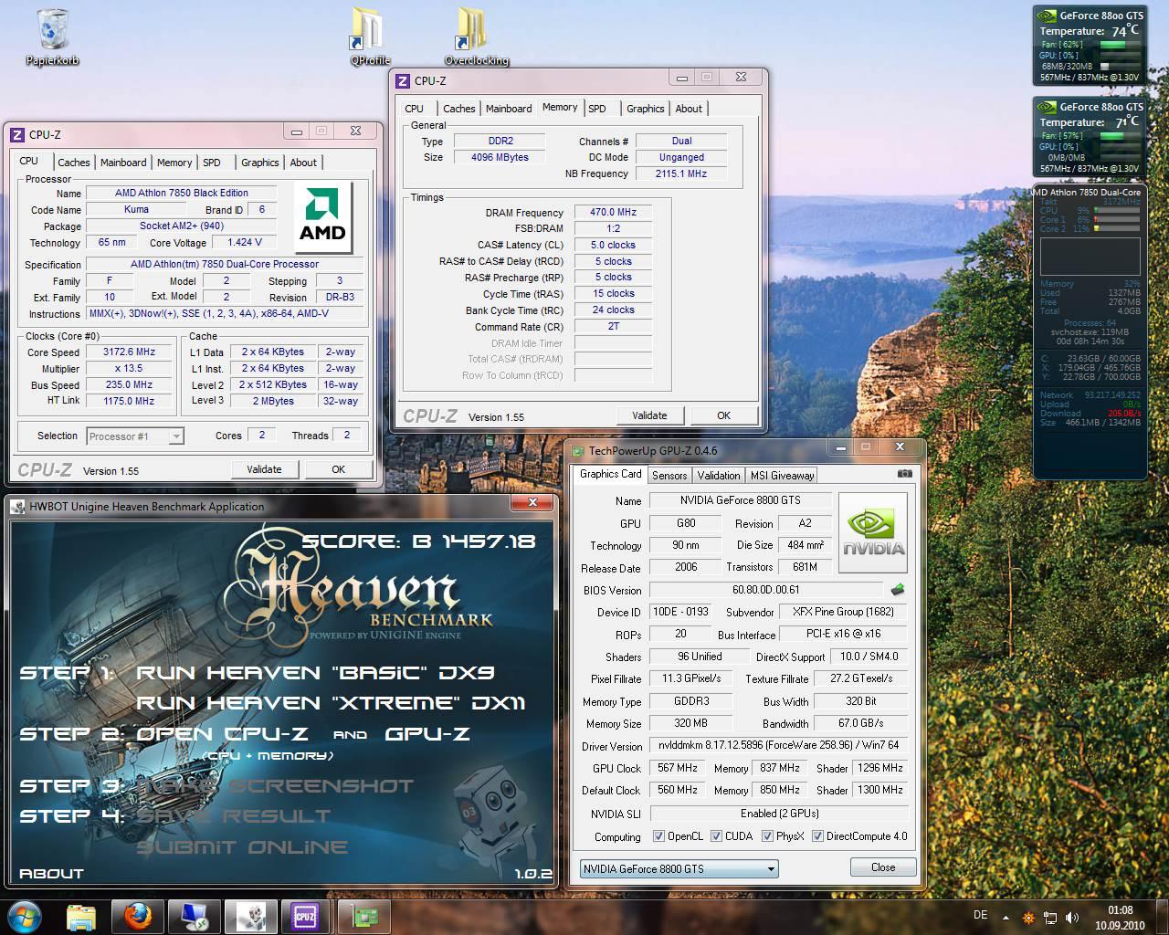The height and width of the screenshot is (935, 1169).
Task: Click Take Screenshot in HWBOT app
Action: pos(275,785)
